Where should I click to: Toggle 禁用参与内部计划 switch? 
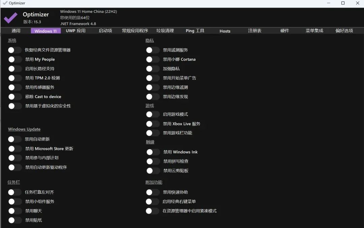point(14,158)
